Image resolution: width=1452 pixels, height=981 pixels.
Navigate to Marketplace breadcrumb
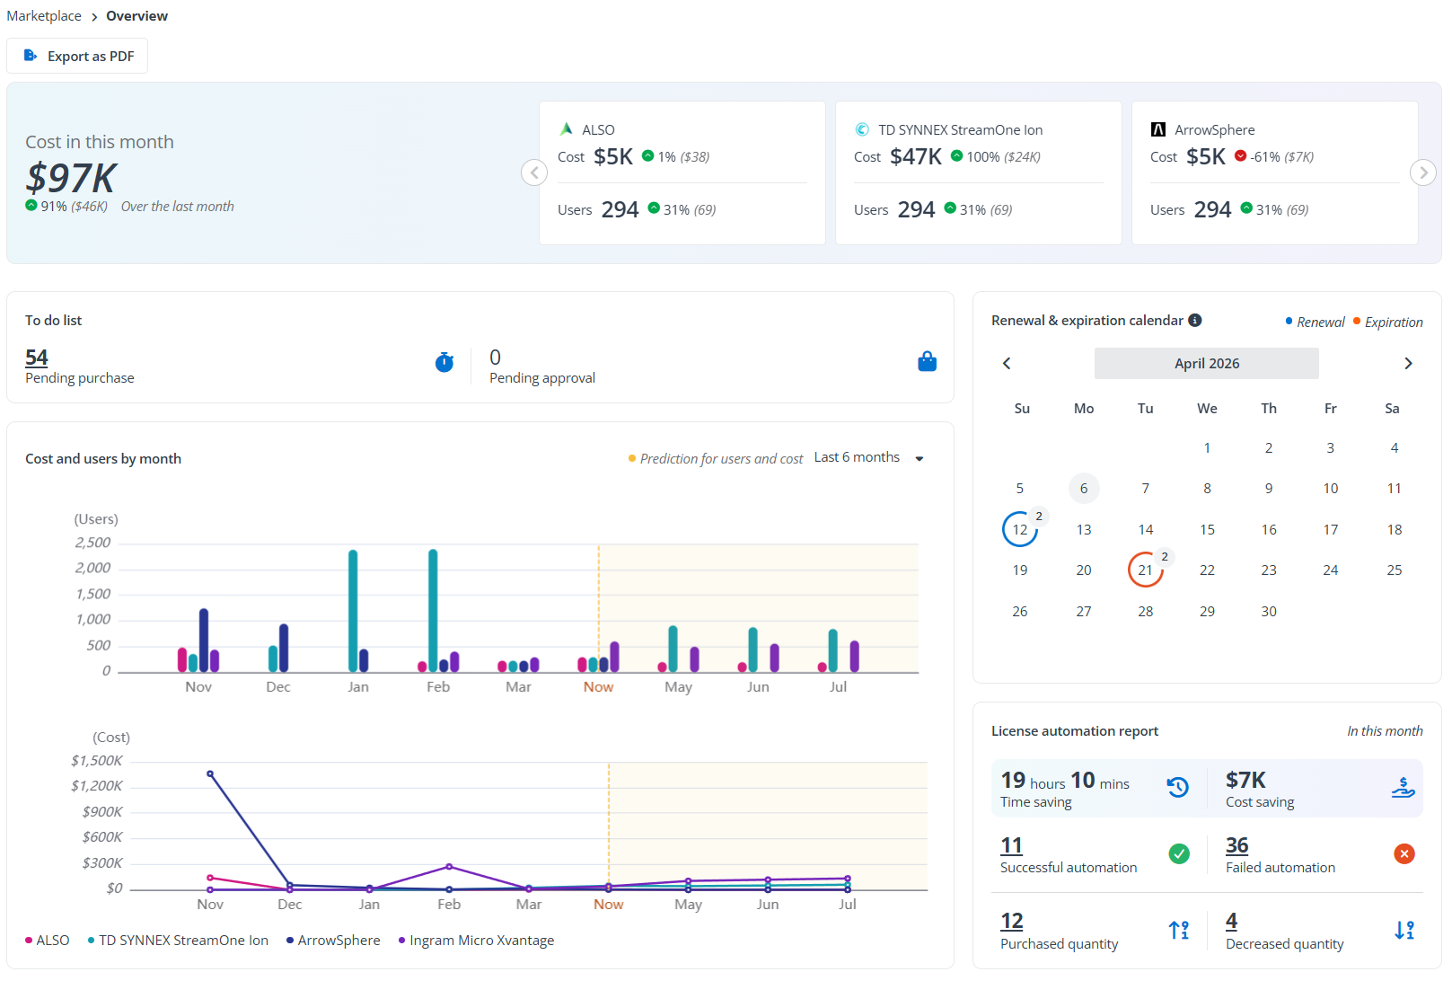[x=44, y=16]
